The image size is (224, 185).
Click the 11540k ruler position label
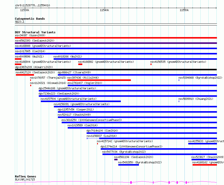(104, 10)
